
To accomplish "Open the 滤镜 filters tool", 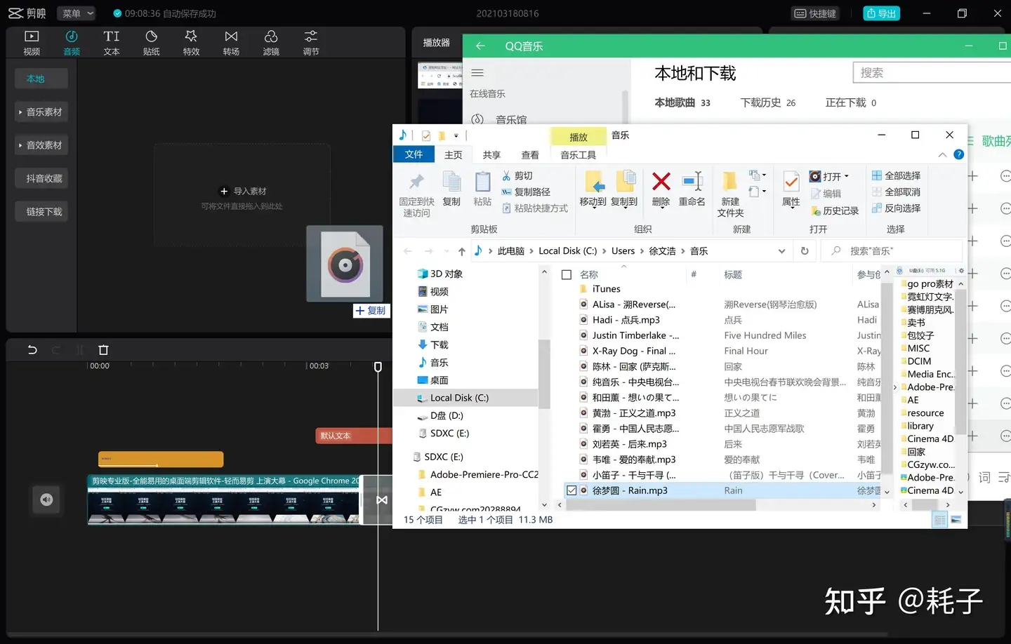I will click(271, 42).
